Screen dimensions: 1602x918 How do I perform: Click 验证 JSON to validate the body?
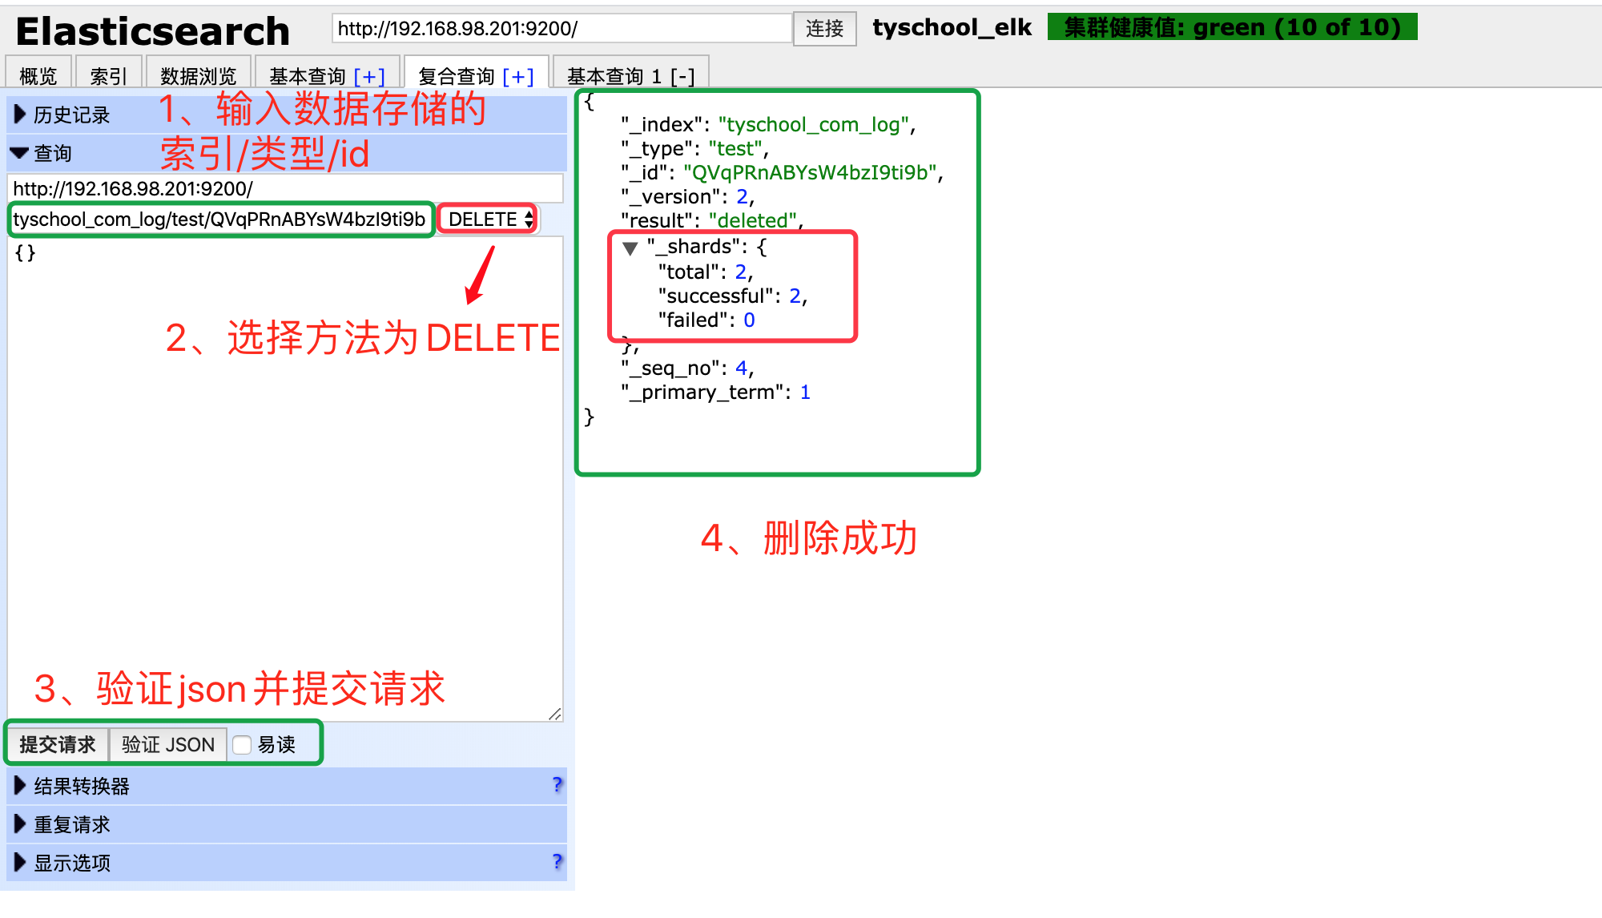point(167,744)
